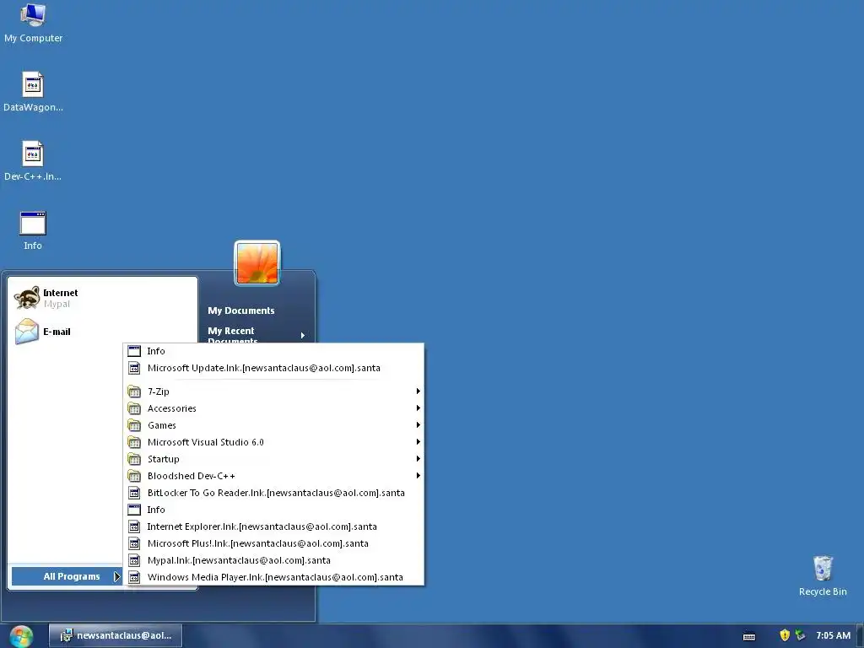Click the E-mail label in Start menu
Viewport: 864px width, 648px height.
click(x=57, y=332)
